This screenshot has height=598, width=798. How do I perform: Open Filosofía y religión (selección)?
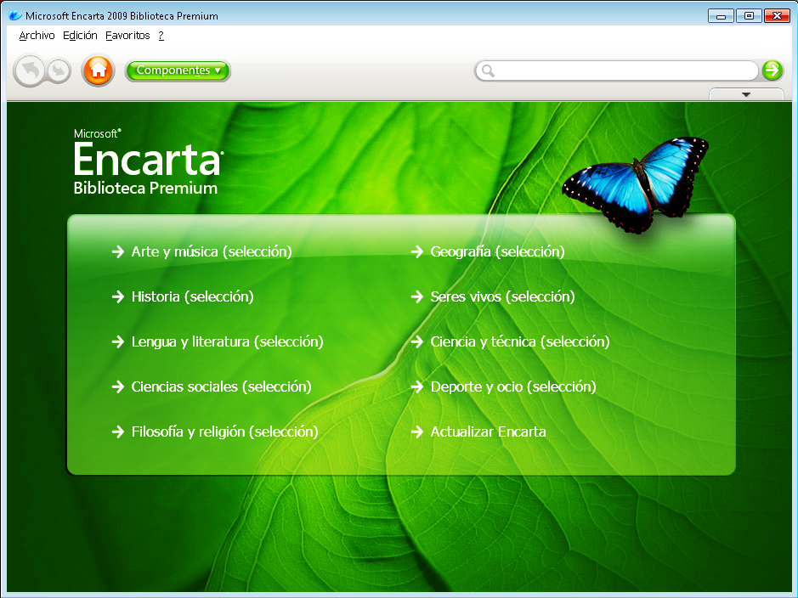coord(225,432)
